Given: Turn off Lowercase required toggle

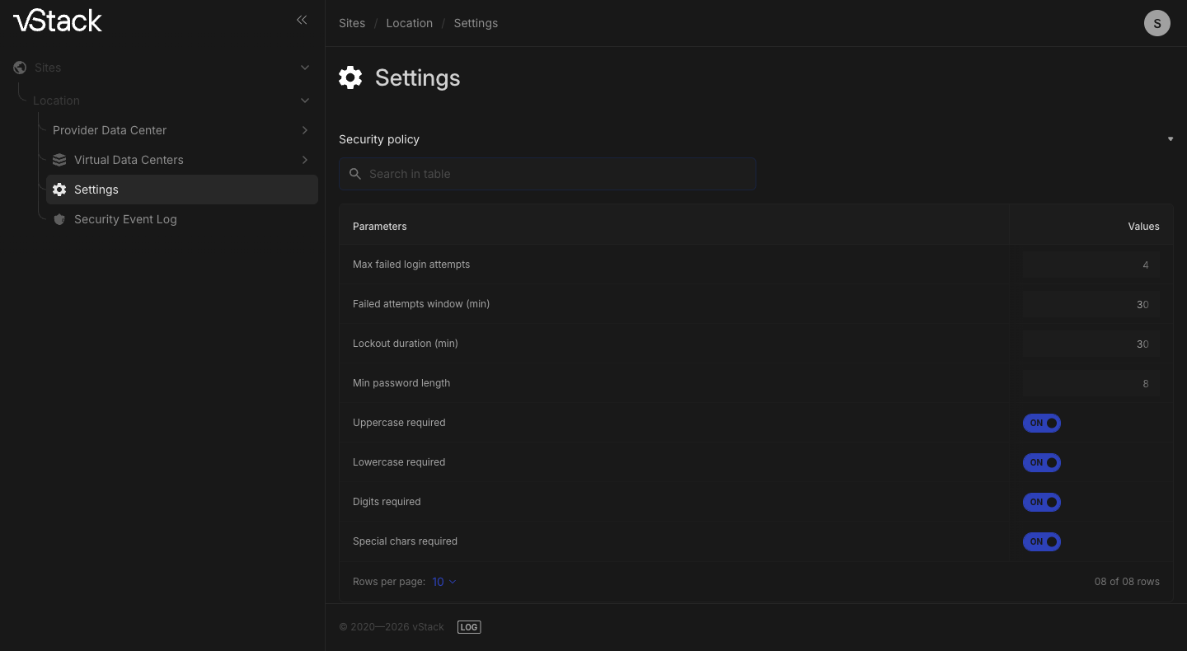Looking at the screenshot, I should pyautogui.click(x=1042, y=462).
